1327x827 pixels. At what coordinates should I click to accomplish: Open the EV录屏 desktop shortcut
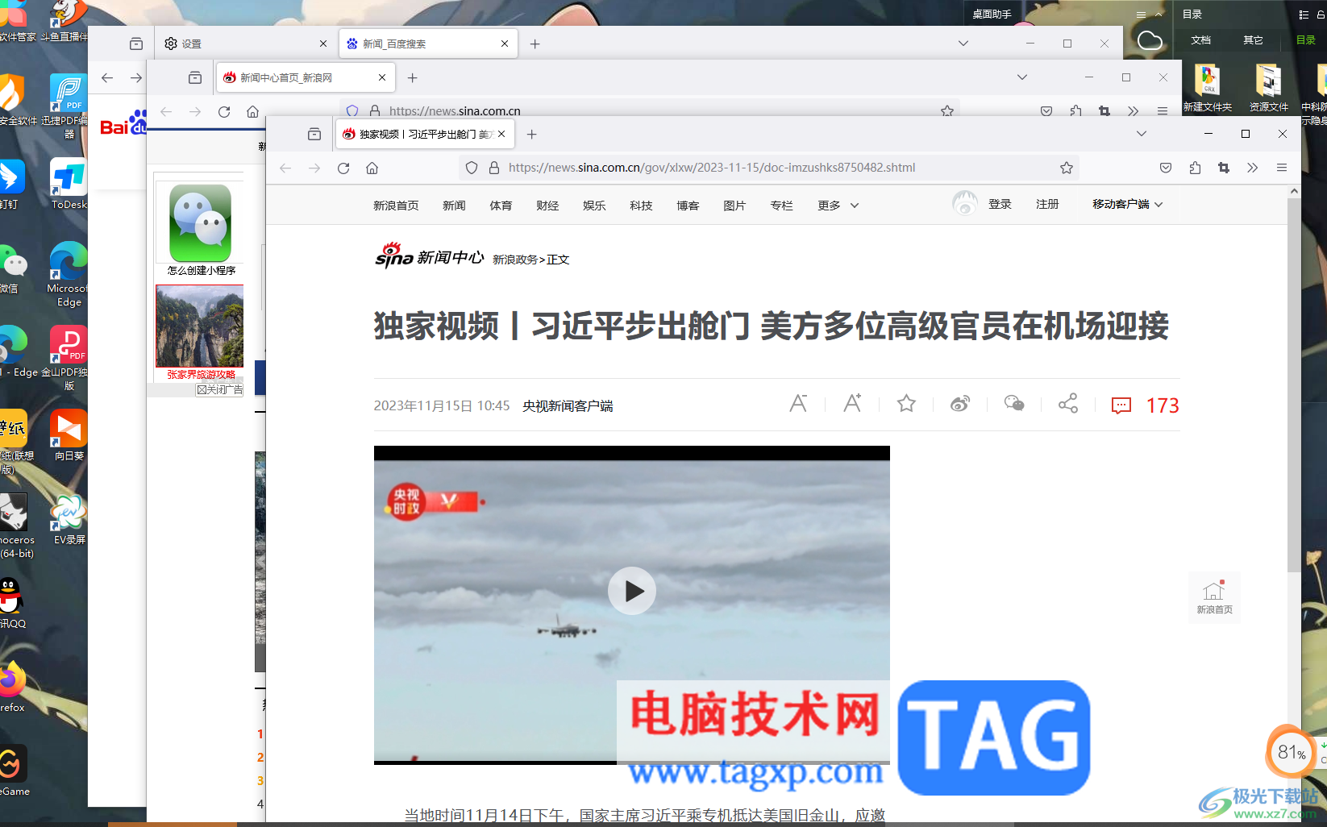(69, 518)
